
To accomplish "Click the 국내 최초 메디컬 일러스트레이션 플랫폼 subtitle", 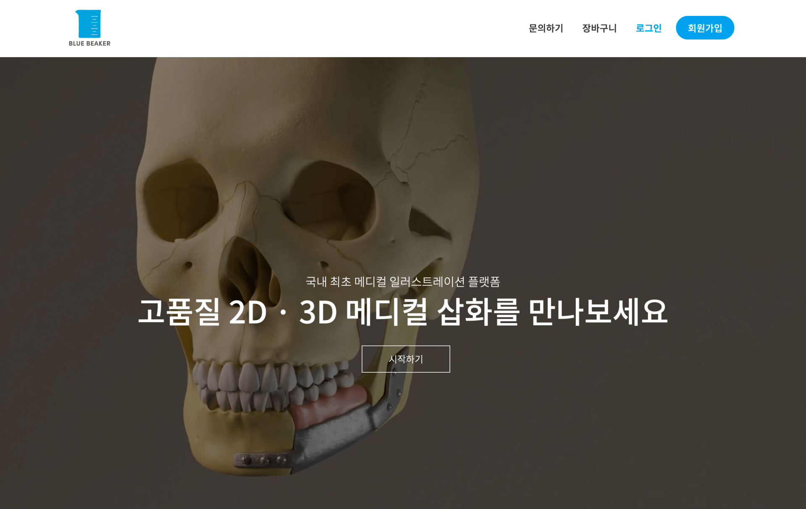I will tap(403, 281).
